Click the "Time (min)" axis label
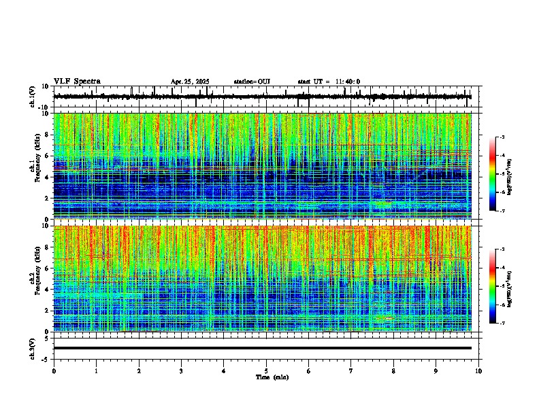Image resolution: width=539 pixels, height=416 pixels. click(x=272, y=377)
